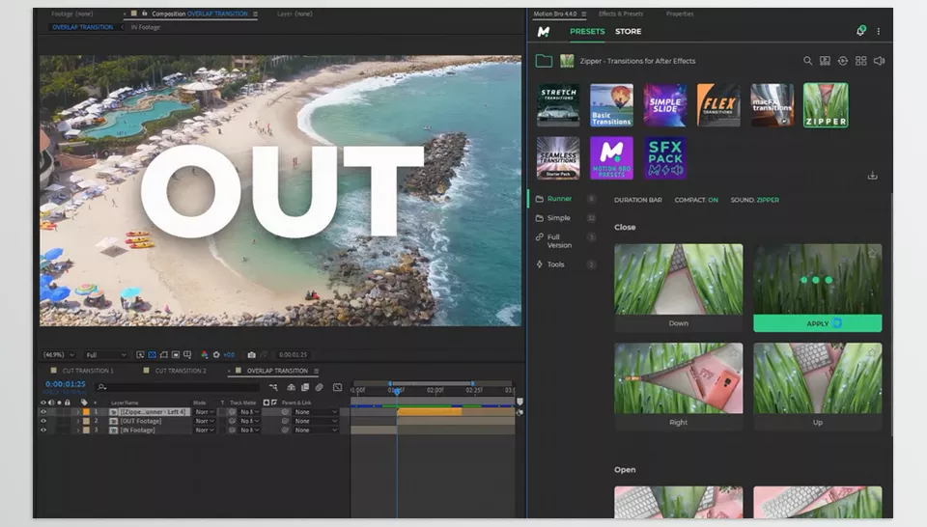Screen dimensions: 927x527
Task: Open the Motion Bro notifications bell
Action: (x=860, y=31)
